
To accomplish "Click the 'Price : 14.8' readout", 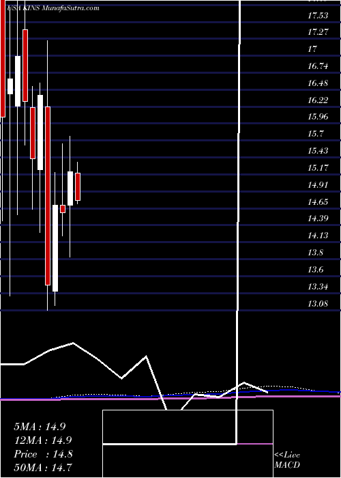I will [43, 454].
